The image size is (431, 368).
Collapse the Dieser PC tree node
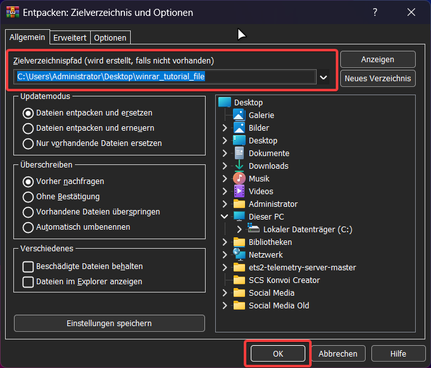225,216
